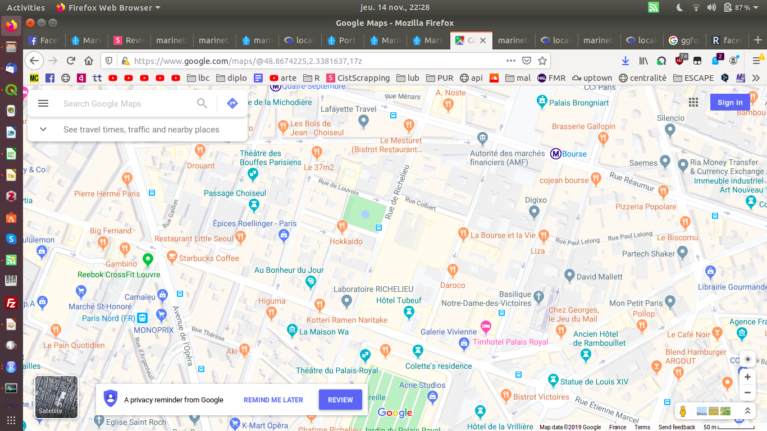Image resolution: width=767 pixels, height=431 pixels.
Task: Open the arte bookmark
Action: (283, 78)
